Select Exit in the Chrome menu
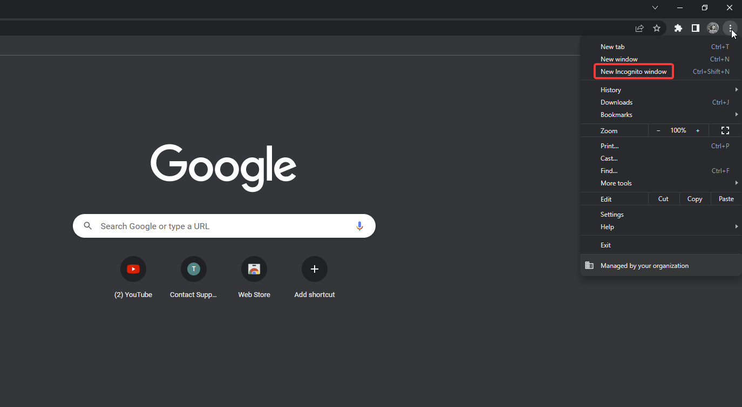This screenshot has height=407, width=742. [661, 245]
